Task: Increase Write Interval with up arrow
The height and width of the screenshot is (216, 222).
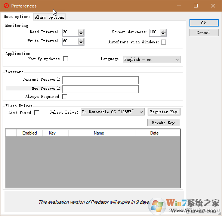Action: [x=81, y=40]
